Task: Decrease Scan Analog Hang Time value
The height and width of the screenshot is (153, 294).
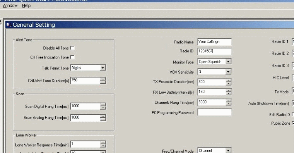Action: [x=103, y=119]
